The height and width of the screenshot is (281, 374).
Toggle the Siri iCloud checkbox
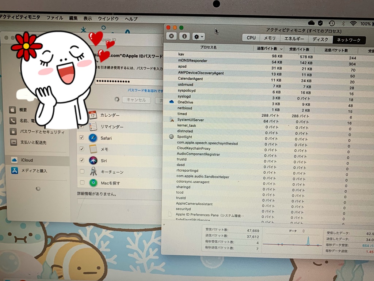(82, 160)
